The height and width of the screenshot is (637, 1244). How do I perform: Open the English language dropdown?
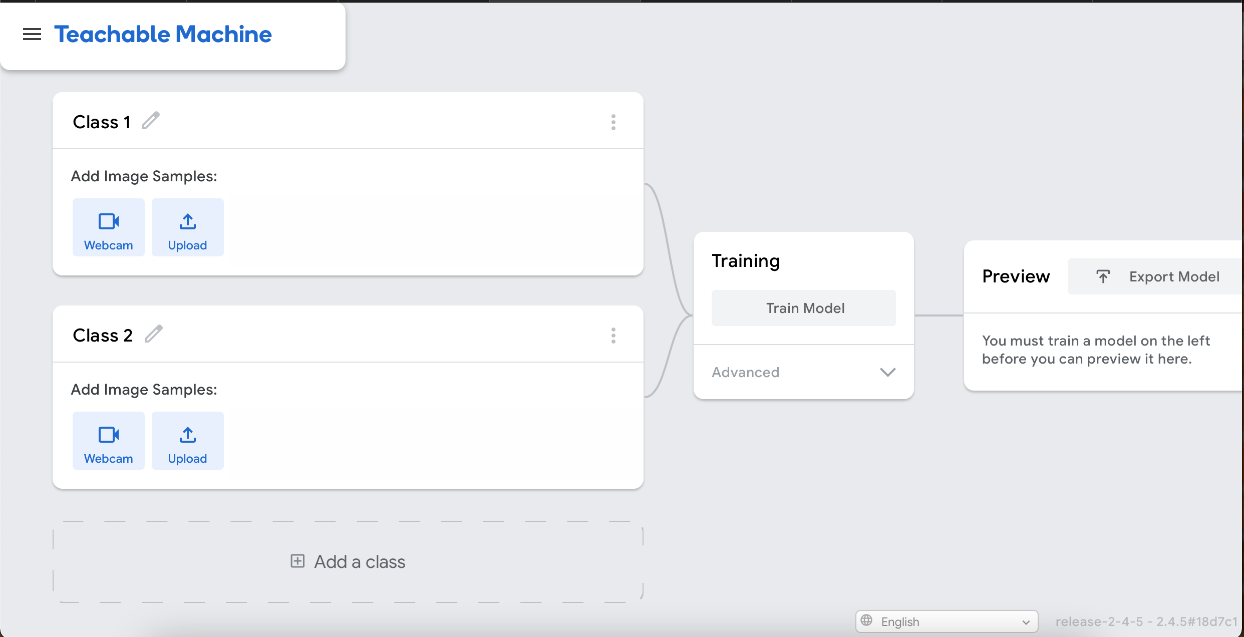click(x=947, y=621)
